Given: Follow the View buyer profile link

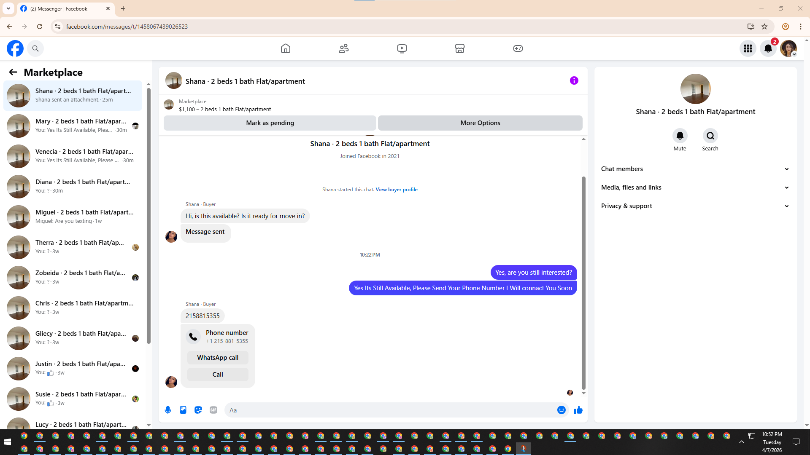Looking at the screenshot, I should tap(397, 190).
